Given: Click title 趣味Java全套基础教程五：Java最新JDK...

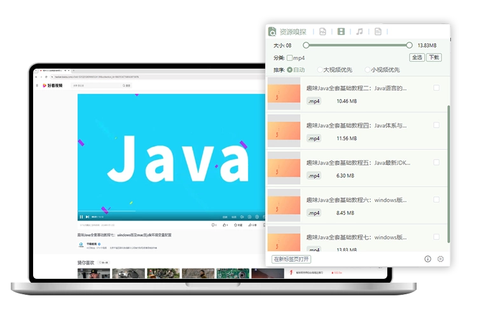Looking at the screenshot, I should (x=358, y=163).
